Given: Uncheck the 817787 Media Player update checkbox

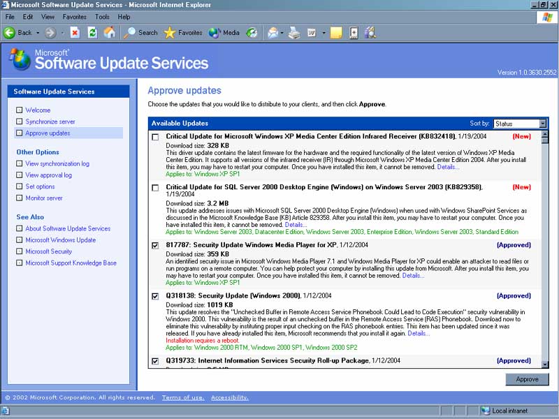Looking at the screenshot, I should pyautogui.click(x=155, y=246).
